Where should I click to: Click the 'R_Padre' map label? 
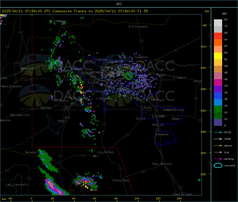click(152, 100)
